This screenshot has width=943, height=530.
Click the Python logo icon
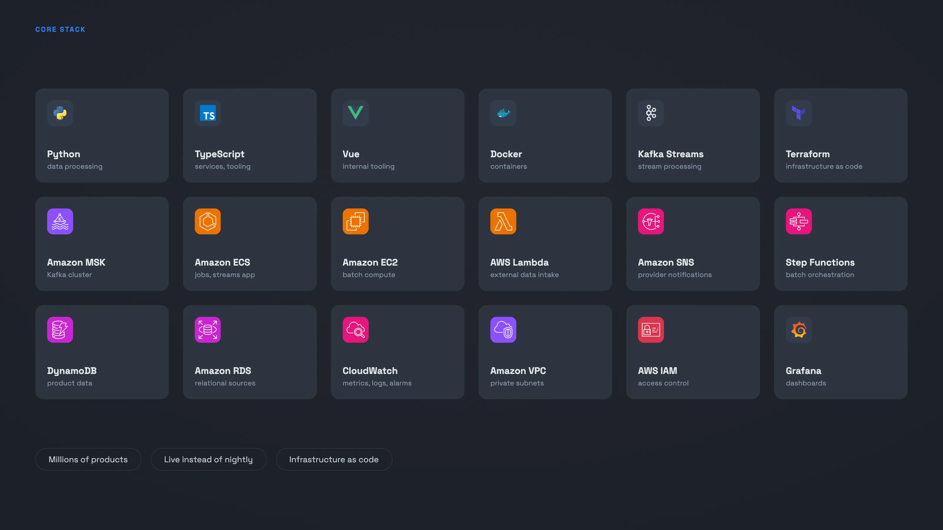pos(60,113)
